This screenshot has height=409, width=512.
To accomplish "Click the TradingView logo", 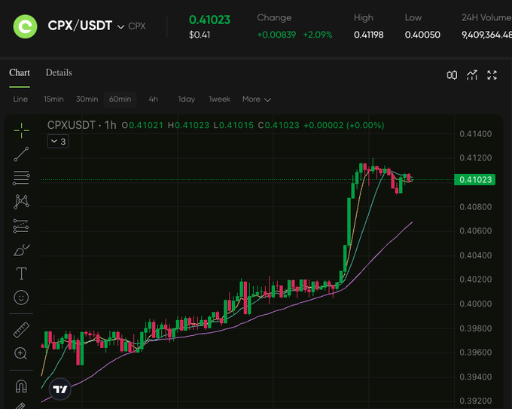I will tap(60, 389).
